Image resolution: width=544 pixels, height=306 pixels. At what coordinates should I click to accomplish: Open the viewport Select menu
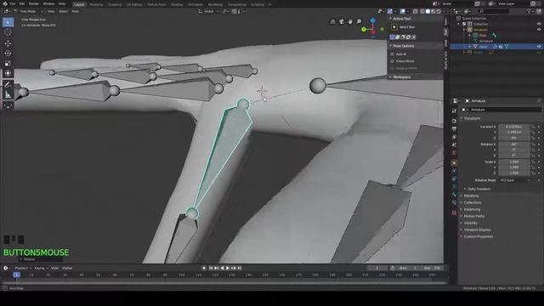[x=63, y=11]
